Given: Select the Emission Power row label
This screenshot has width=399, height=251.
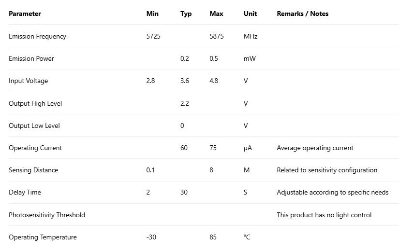Looking at the screenshot, I should point(31,59).
